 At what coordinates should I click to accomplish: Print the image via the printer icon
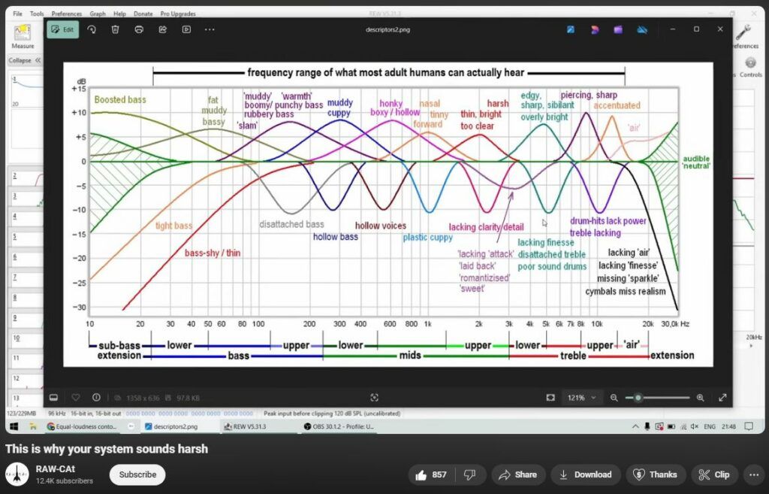coord(139,29)
